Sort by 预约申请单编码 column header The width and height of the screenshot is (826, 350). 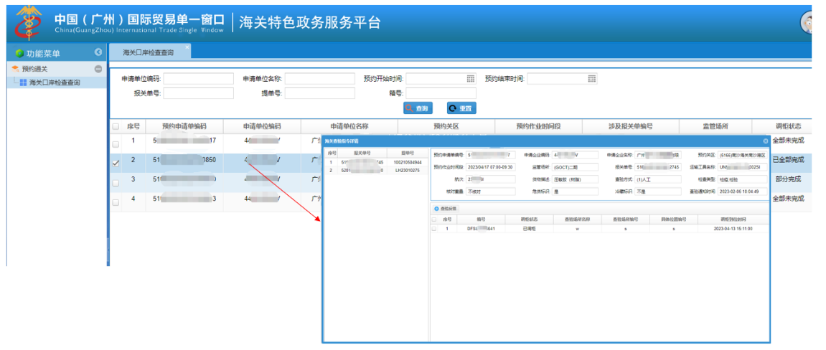[x=184, y=126]
